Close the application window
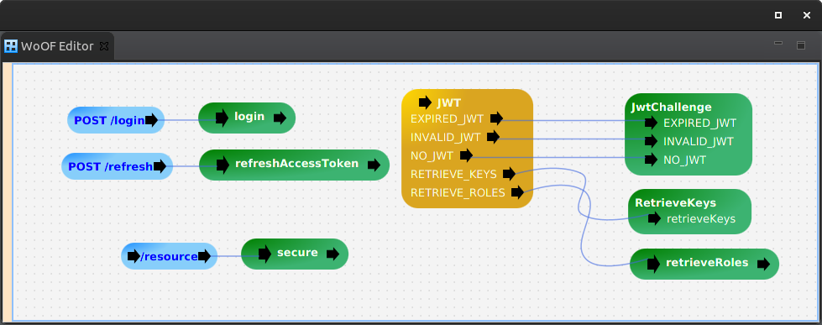Screen dimensions: 822x325 point(807,15)
